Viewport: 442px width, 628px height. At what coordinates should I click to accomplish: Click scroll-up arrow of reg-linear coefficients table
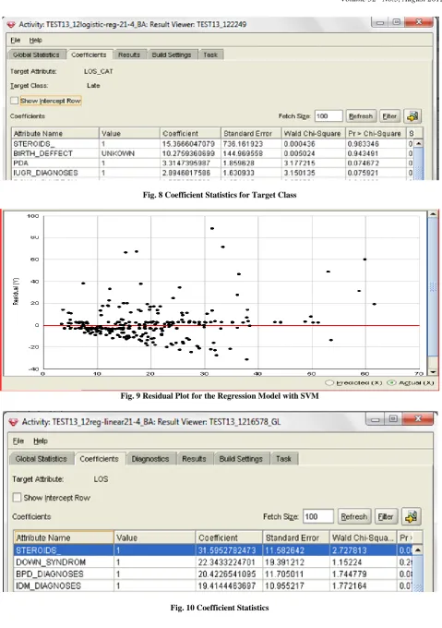click(417, 550)
